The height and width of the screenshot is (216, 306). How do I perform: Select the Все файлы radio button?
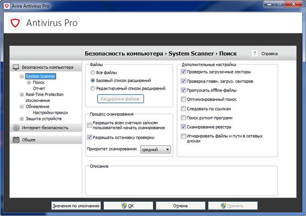tap(93, 72)
